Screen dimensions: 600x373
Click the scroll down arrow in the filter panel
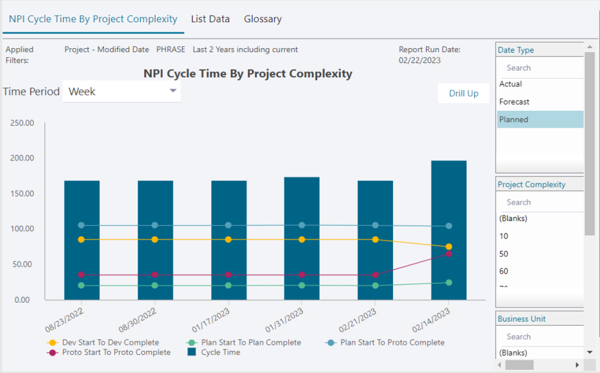coord(589,352)
